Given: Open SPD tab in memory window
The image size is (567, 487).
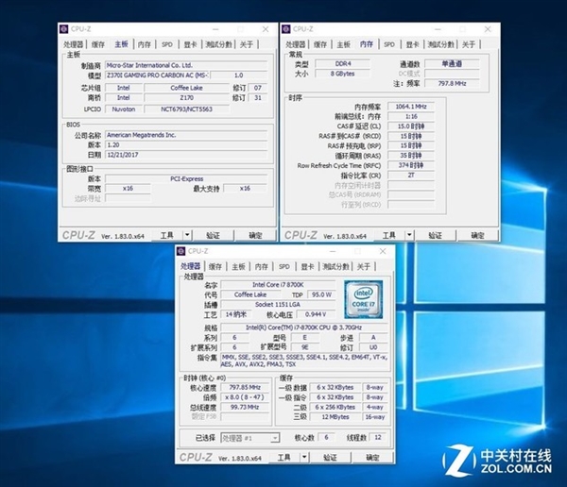Looking at the screenshot, I should point(389,44).
